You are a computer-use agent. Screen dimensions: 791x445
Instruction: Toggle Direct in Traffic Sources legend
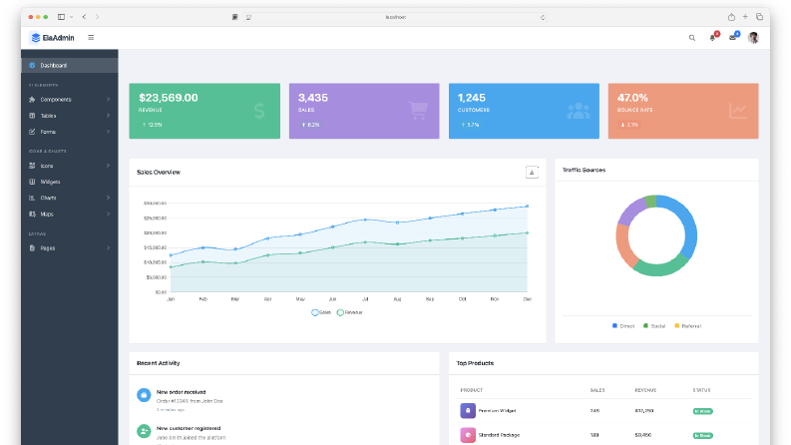click(623, 326)
